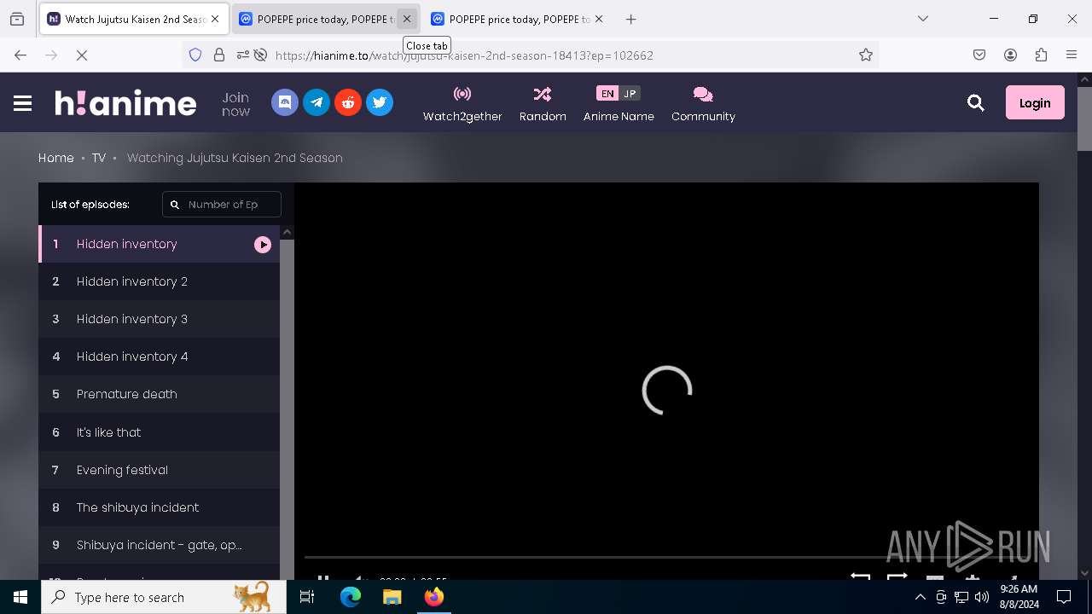This screenshot has width=1092, height=614.
Task: Switch anime names to JP
Action: coord(630,94)
